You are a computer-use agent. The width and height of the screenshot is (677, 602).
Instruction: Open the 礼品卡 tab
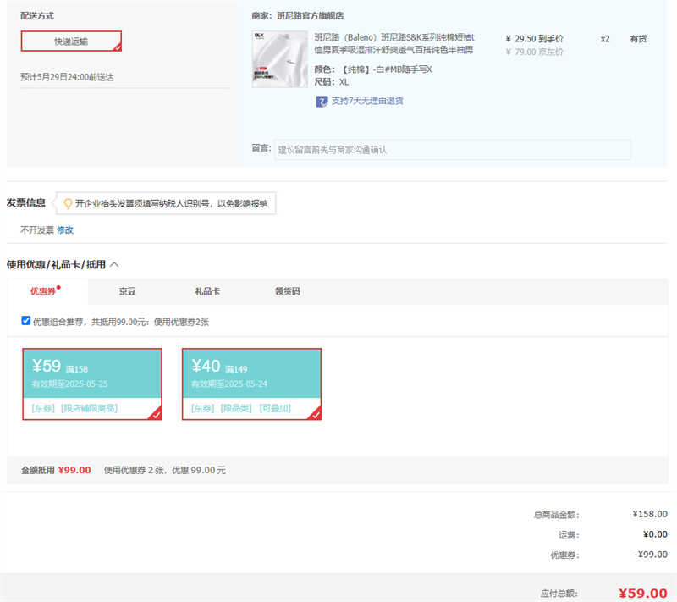207,291
